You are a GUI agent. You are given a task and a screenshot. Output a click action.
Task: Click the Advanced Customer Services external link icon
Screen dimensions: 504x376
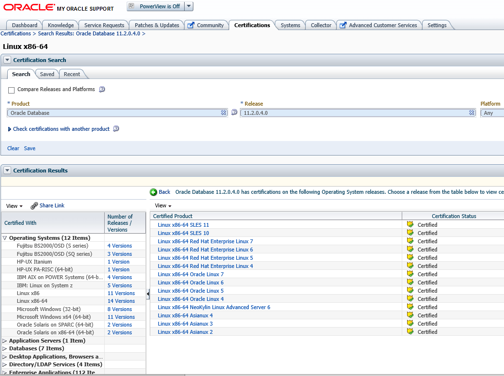[343, 25]
